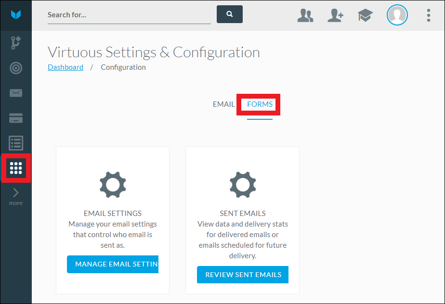Open the envelope email sidebar icon

(16, 93)
